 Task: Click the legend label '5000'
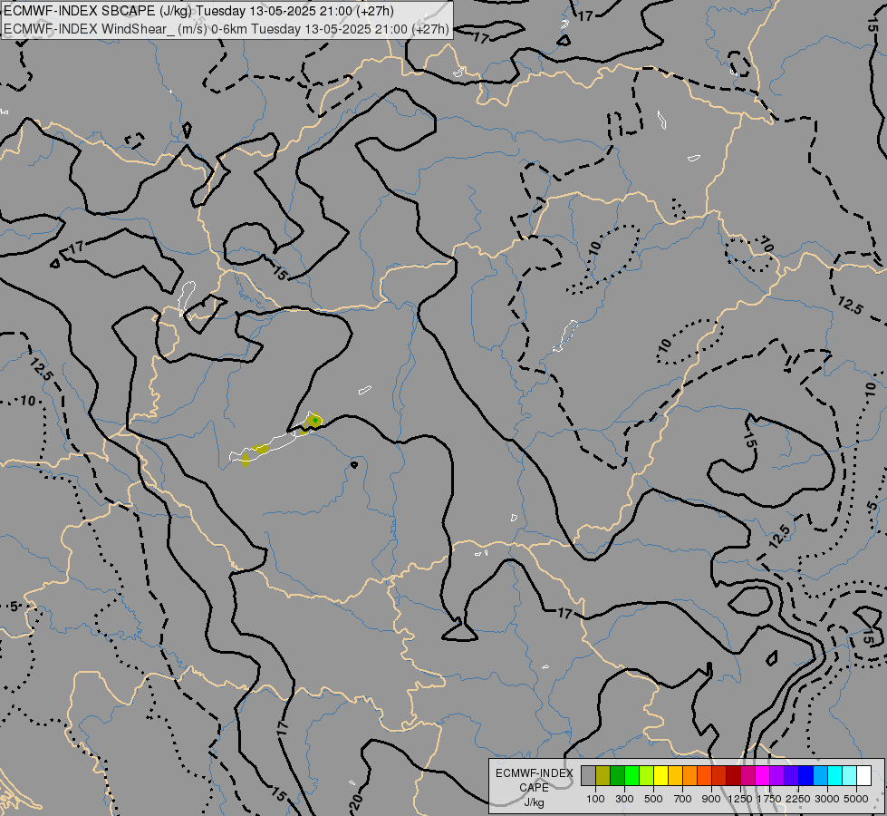pos(856,799)
